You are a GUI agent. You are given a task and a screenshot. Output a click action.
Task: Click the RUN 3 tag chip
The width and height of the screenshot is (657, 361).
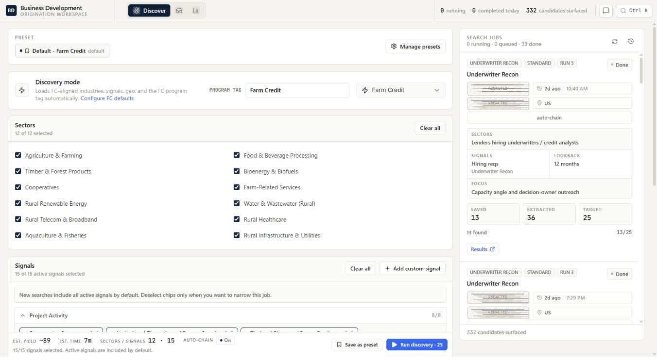click(567, 272)
